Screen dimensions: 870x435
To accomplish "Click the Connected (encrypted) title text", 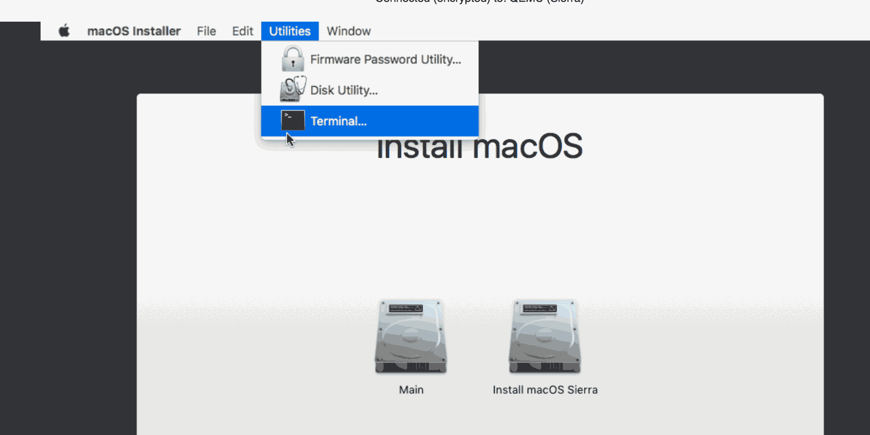I will [x=479, y=1].
